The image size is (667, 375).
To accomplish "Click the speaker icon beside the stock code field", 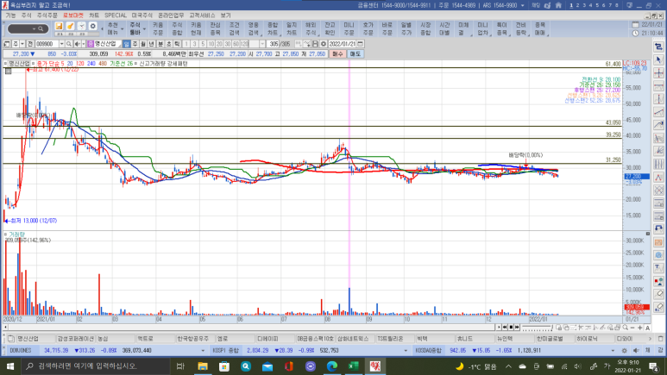I will 77,44.
